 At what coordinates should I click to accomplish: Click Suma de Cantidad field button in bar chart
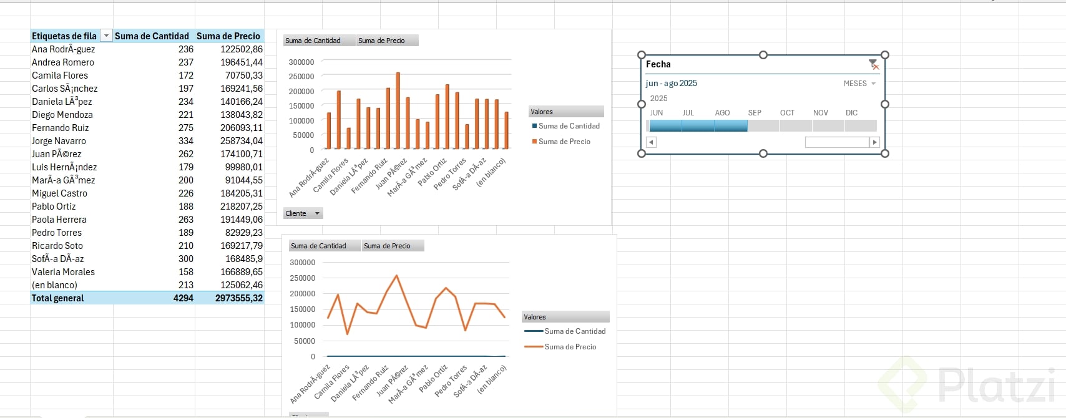320,41
